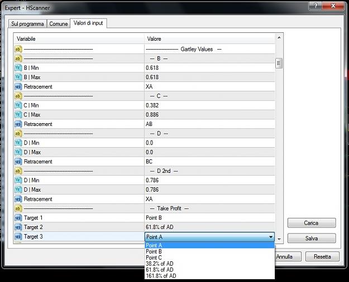Click the double-type icon beside C | Max
The width and height of the screenshot is (349, 282).
[x=18, y=115]
